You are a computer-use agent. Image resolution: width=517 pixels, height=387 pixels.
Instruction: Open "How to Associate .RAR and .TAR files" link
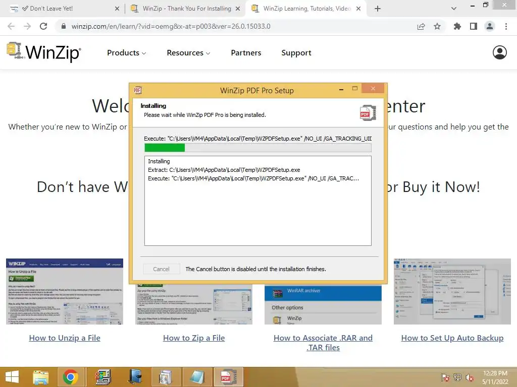pos(323,343)
